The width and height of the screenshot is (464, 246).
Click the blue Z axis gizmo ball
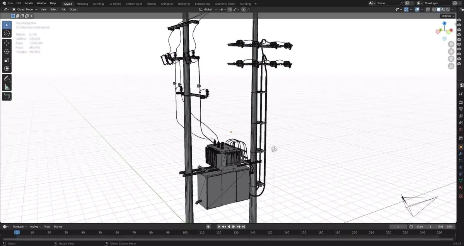pyautogui.click(x=445, y=24)
